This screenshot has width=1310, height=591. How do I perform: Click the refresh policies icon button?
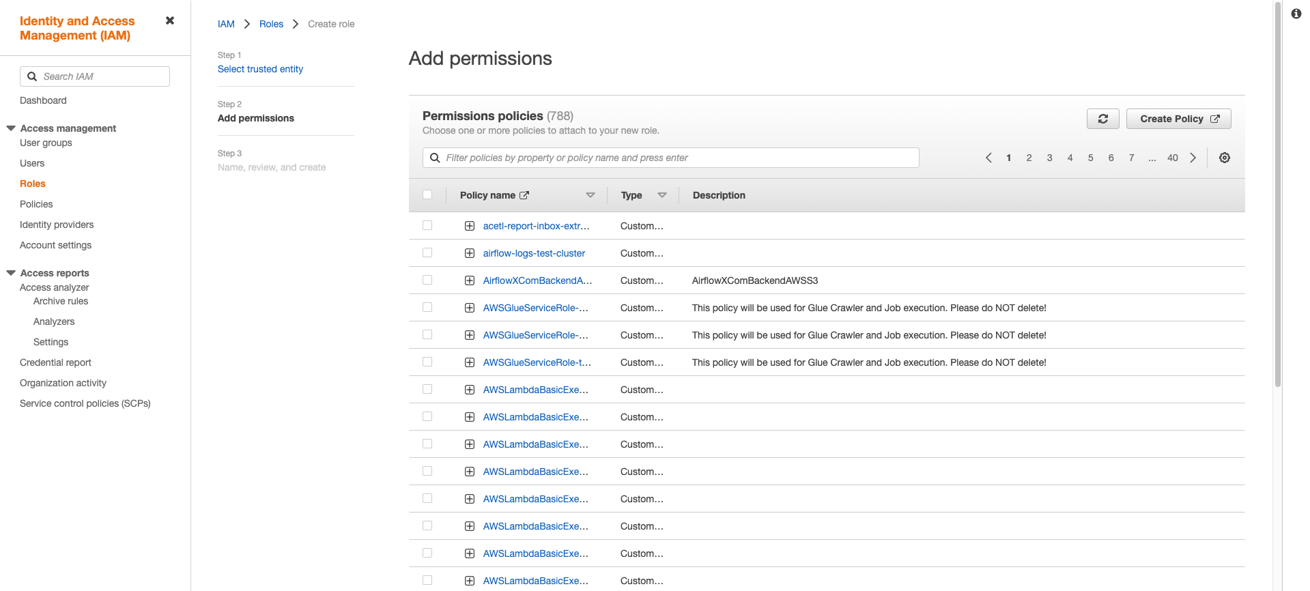[x=1102, y=119]
